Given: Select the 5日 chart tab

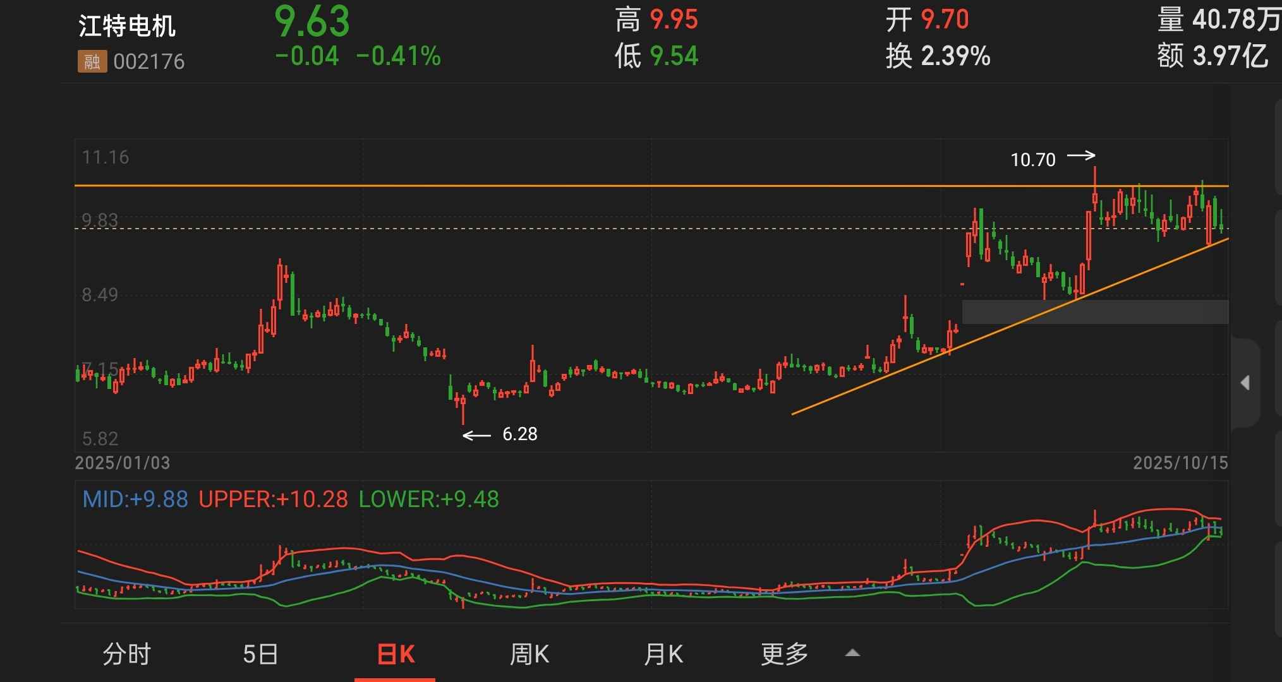Looking at the screenshot, I should click(x=260, y=654).
